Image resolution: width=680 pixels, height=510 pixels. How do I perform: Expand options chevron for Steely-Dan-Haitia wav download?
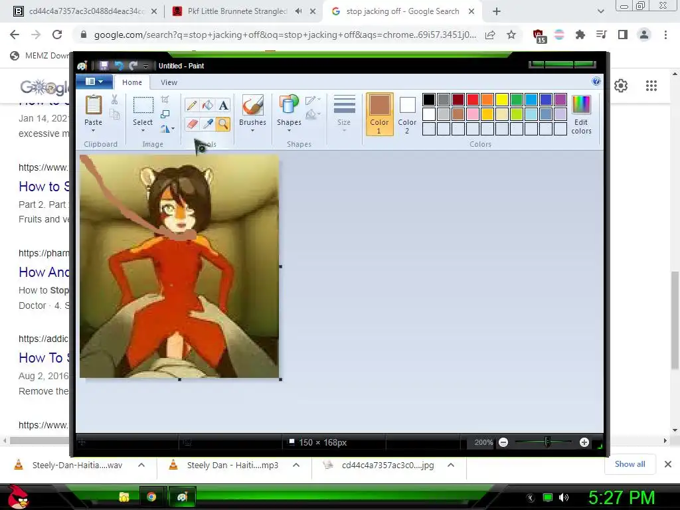[x=141, y=465]
